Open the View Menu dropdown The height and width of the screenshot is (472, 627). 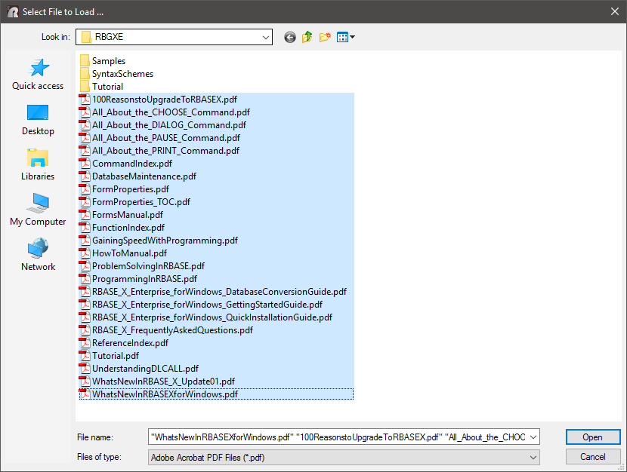tap(346, 37)
